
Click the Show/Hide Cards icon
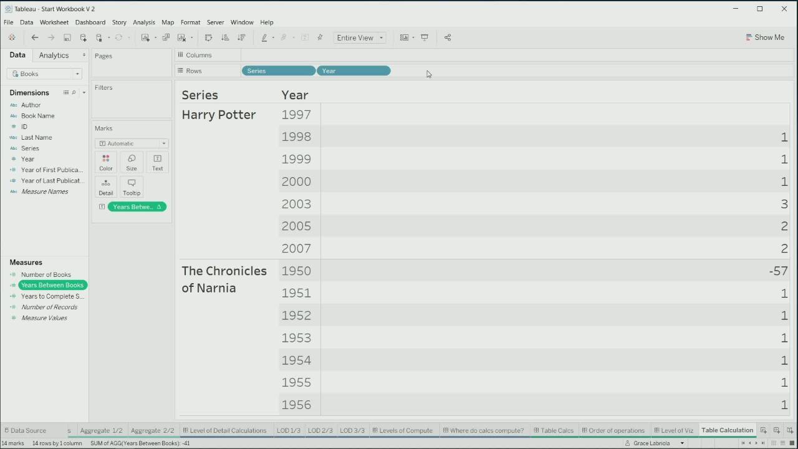404,37
